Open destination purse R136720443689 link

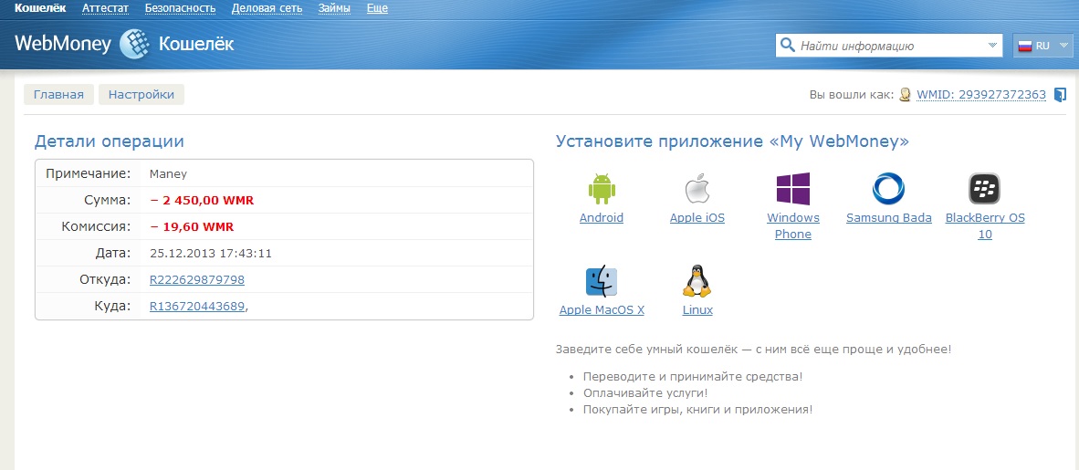(197, 307)
